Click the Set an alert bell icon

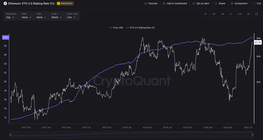click(194, 4)
